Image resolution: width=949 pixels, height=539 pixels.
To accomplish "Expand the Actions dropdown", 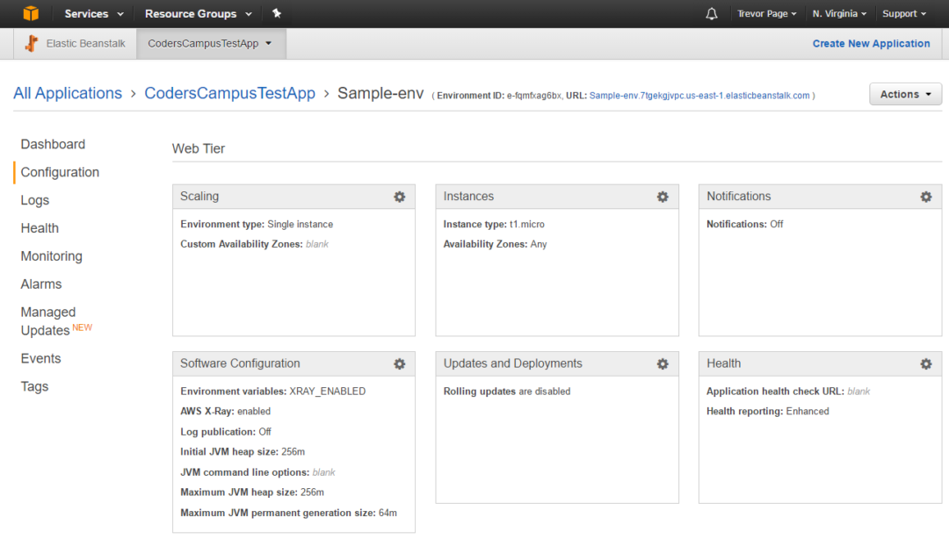I will click(905, 94).
